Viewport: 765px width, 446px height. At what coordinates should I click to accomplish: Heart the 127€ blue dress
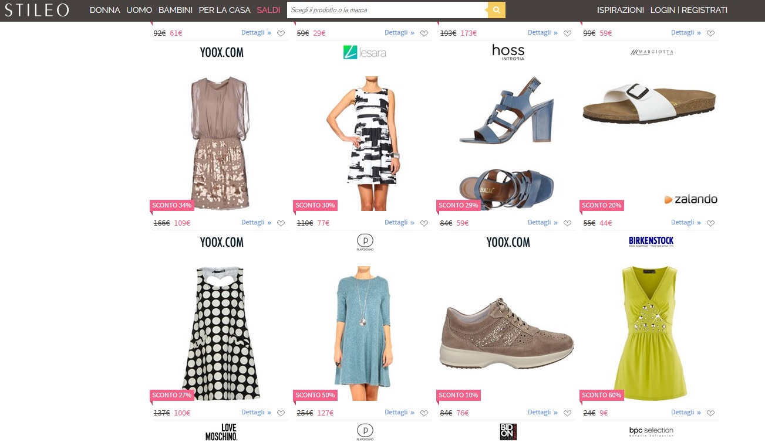coord(424,413)
